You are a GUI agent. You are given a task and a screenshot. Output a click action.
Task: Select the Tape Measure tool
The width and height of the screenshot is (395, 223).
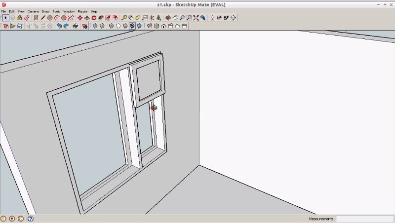pos(124,18)
